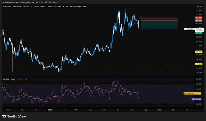This screenshot has width=206, height=121.
Task: Click the purple RSI value 39.45 in legend
Action: [x=18, y=79]
